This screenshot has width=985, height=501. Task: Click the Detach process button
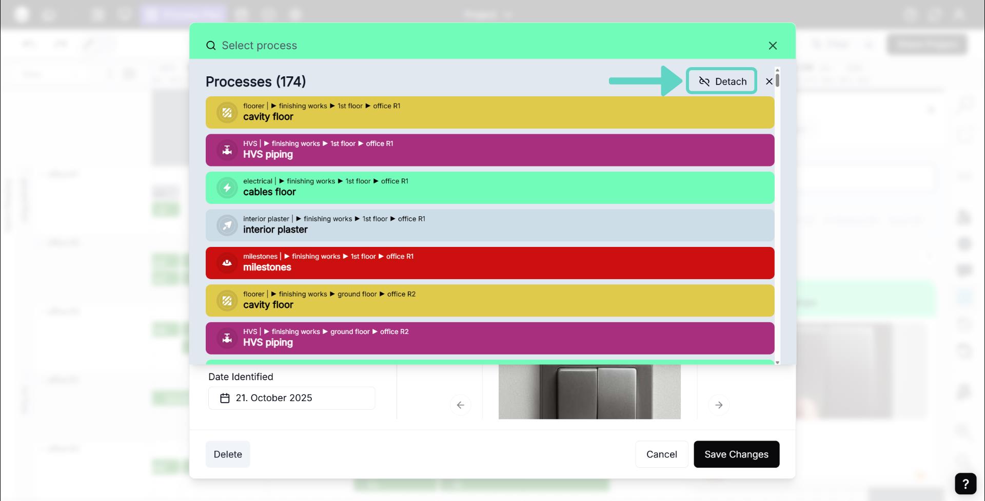(x=721, y=81)
